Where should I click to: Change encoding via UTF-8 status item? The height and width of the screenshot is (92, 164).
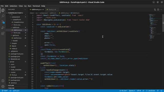click(x=139, y=91)
